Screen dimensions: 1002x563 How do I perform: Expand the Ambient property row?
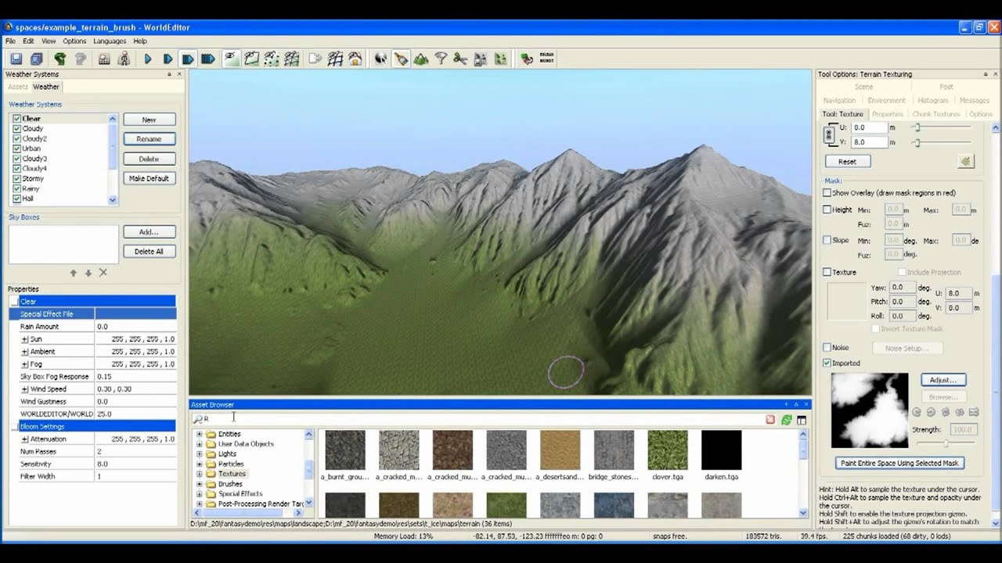coord(25,352)
